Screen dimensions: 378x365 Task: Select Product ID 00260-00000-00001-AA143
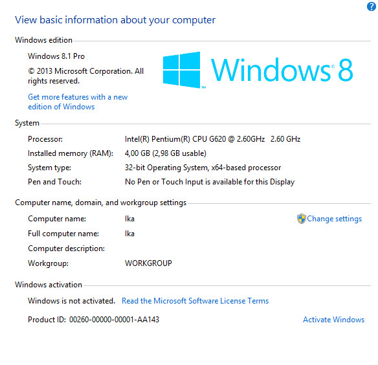94,320
